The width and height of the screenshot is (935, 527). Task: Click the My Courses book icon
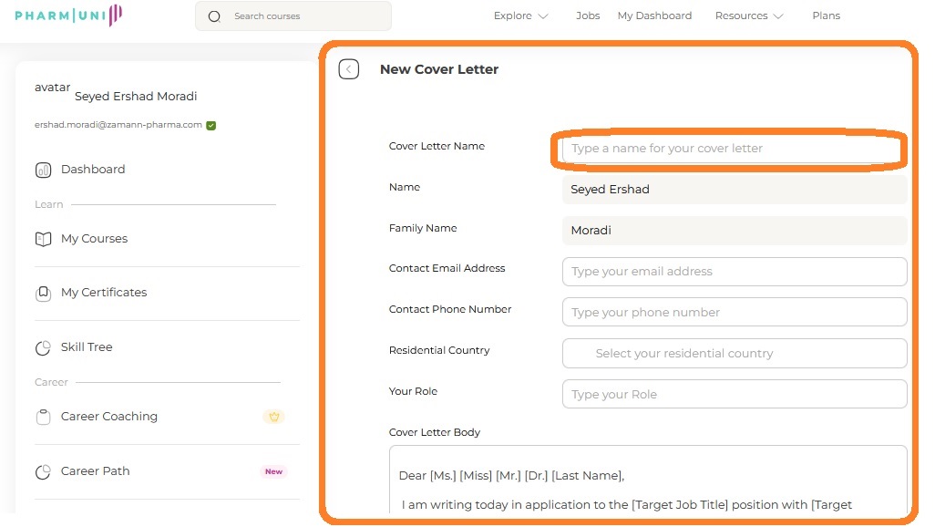pyautogui.click(x=43, y=239)
